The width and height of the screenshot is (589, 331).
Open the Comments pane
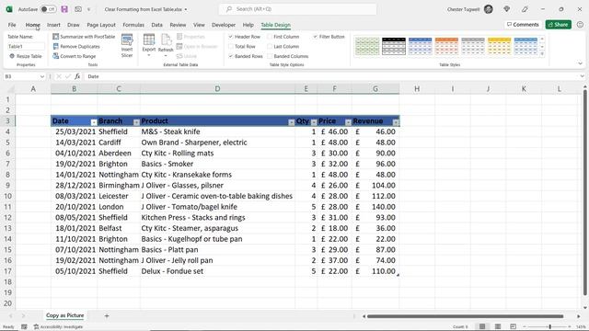pos(523,25)
